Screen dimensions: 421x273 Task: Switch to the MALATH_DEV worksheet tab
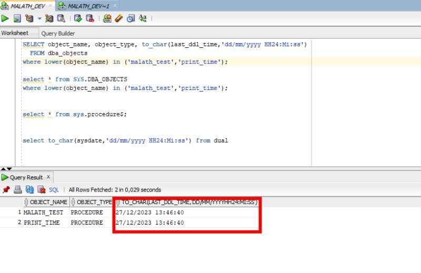27,6
